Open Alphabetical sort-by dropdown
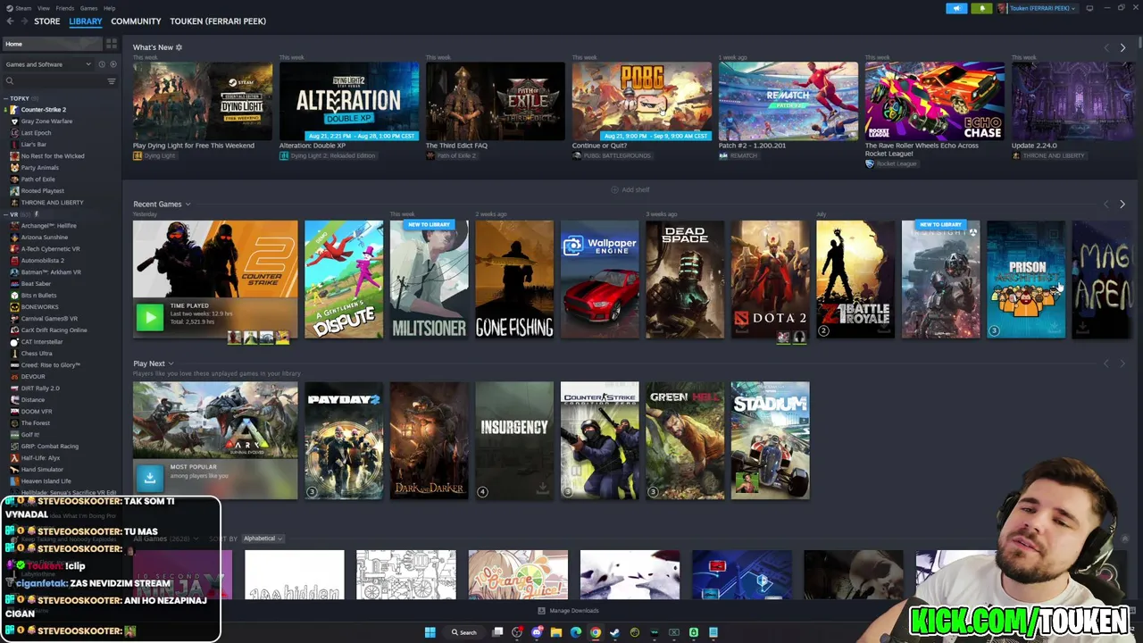This screenshot has height=643, width=1143. 263,539
